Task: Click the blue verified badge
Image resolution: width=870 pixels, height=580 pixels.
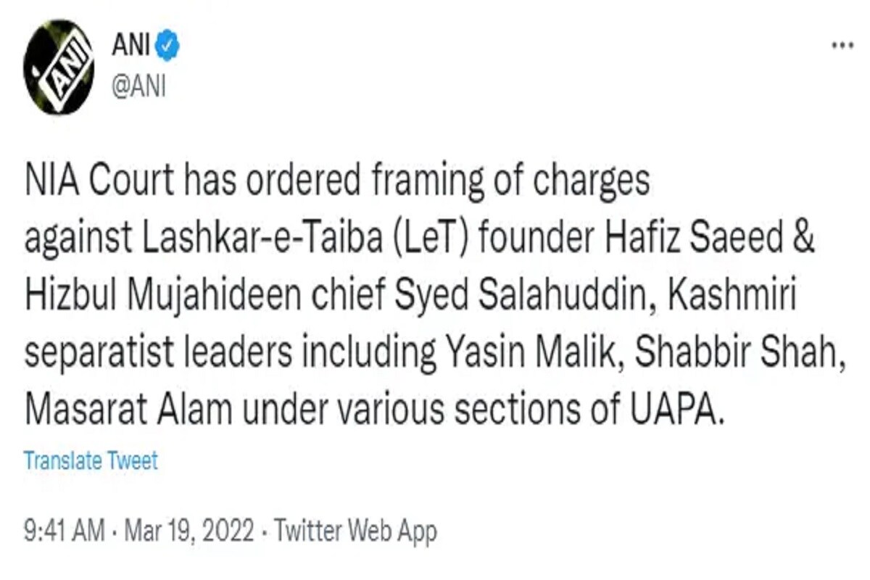Action: coord(168,48)
